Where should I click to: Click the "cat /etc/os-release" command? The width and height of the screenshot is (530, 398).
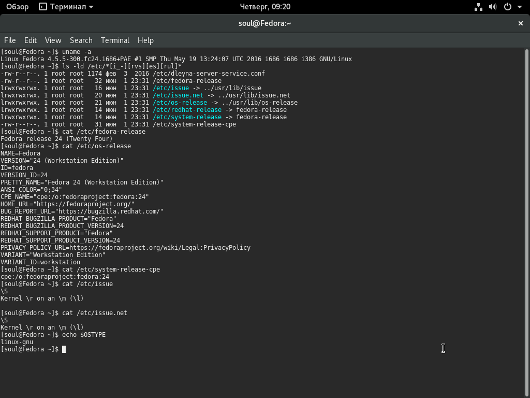pyautogui.click(x=97, y=146)
